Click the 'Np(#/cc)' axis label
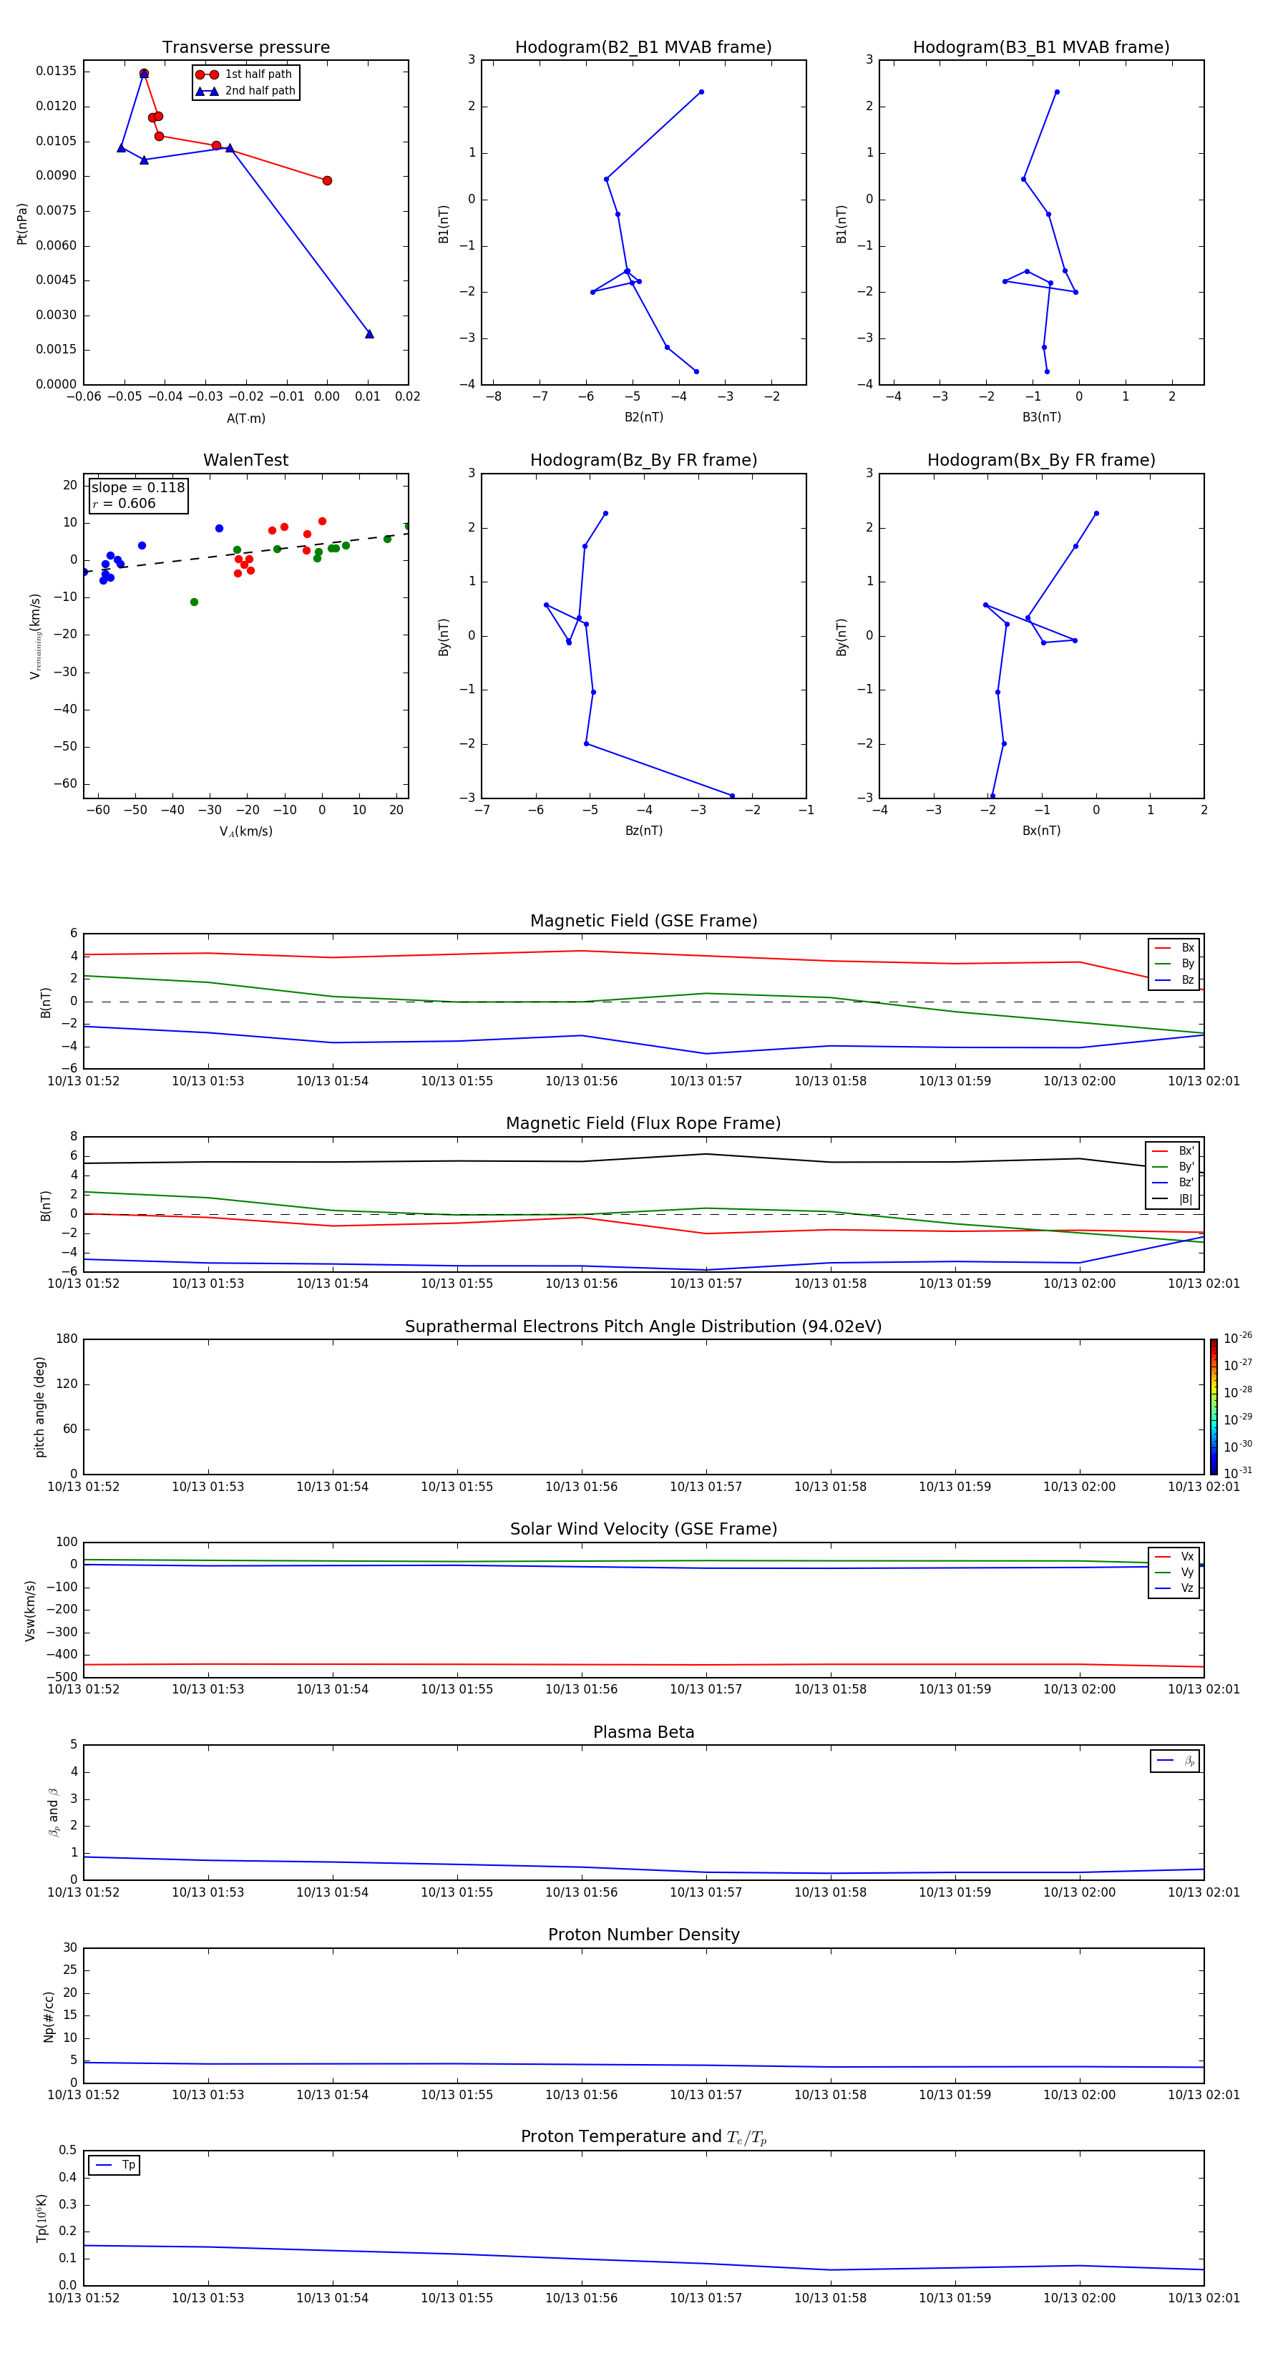Image resolution: width=1288 pixels, height=2361 pixels. click(x=49, y=2016)
